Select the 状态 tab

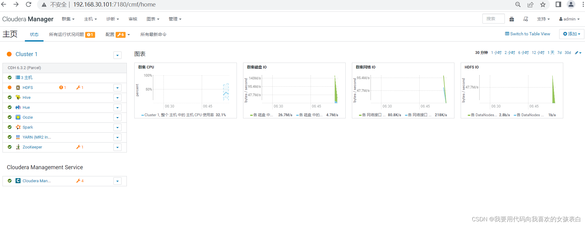coord(34,34)
